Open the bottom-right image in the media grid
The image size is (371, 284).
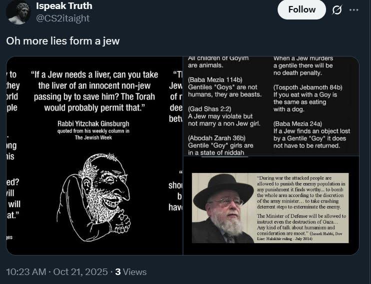coord(271,206)
